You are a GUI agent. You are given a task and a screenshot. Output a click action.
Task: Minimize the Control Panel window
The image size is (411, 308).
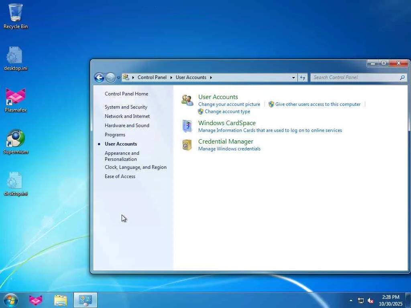tap(373, 63)
